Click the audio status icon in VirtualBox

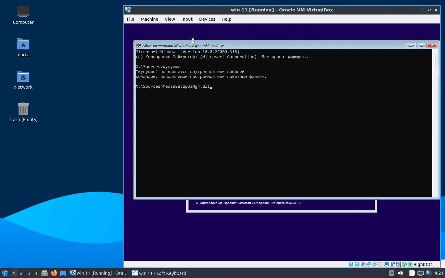363,264
